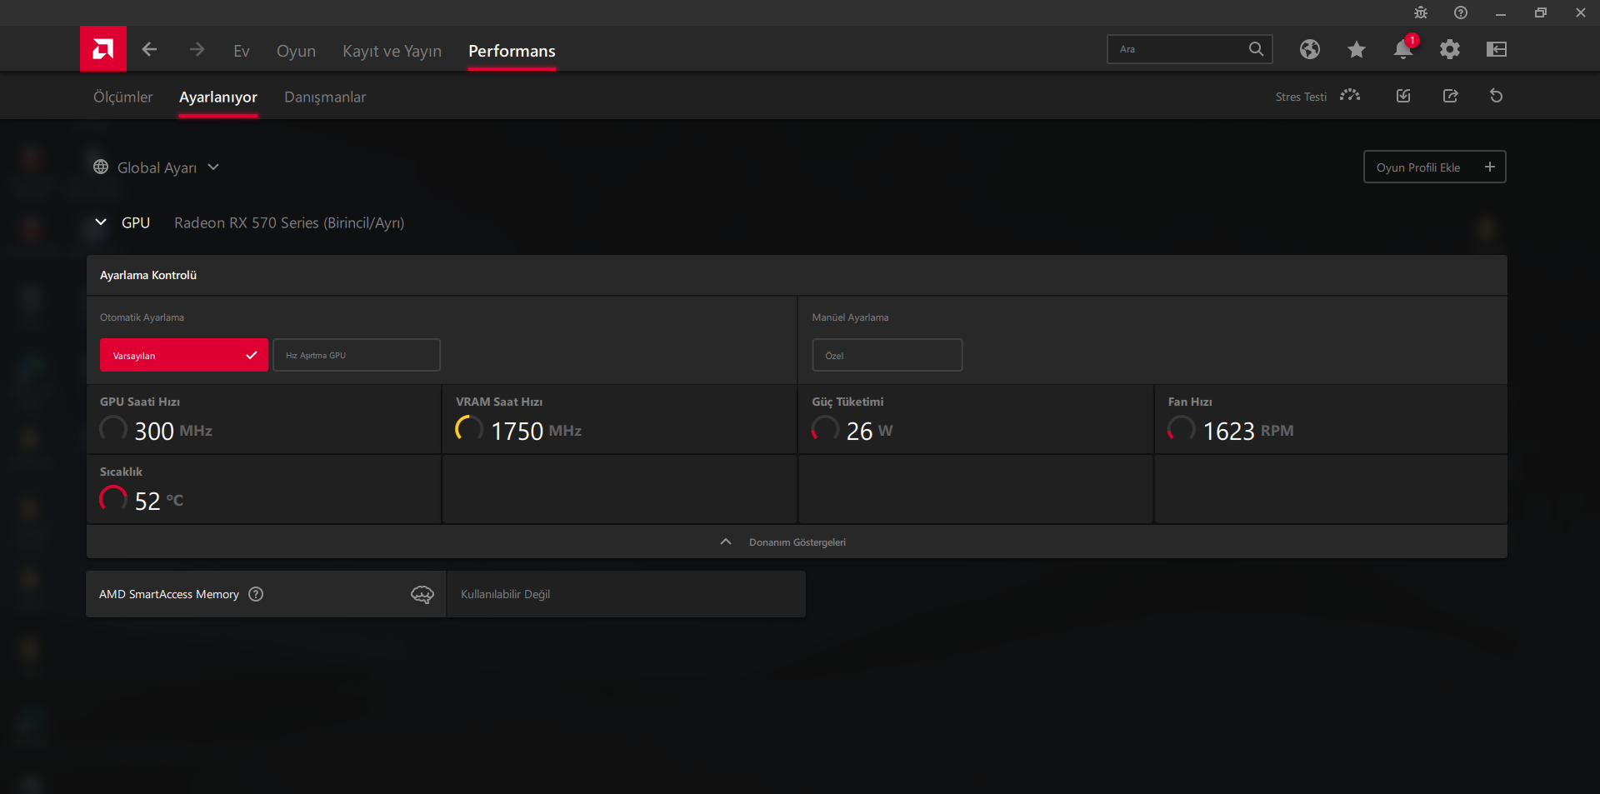Viewport: 1600px width, 794px height.
Task: Expand the Global Ayarı dropdown
Action: [x=213, y=167]
